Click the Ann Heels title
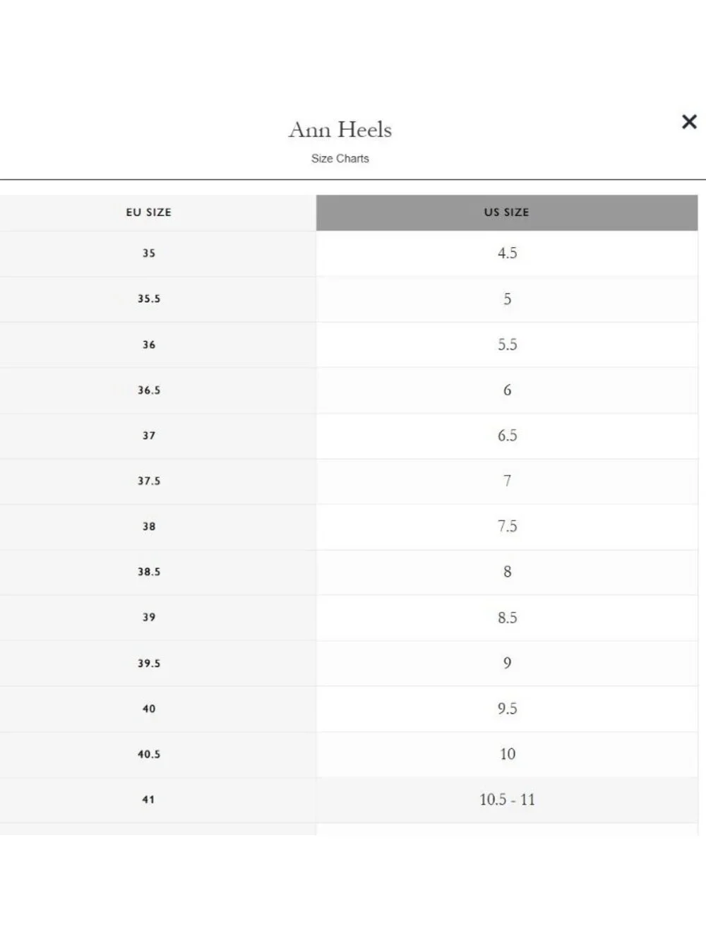Screen dimensions: 706x941 340,130
